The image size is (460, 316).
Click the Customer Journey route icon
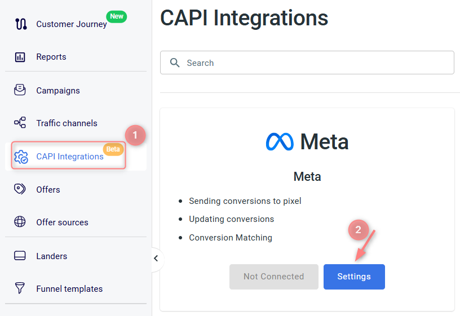[x=21, y=24]
